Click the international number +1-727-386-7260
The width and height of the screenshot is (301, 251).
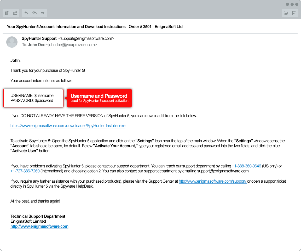click(25, 171)
